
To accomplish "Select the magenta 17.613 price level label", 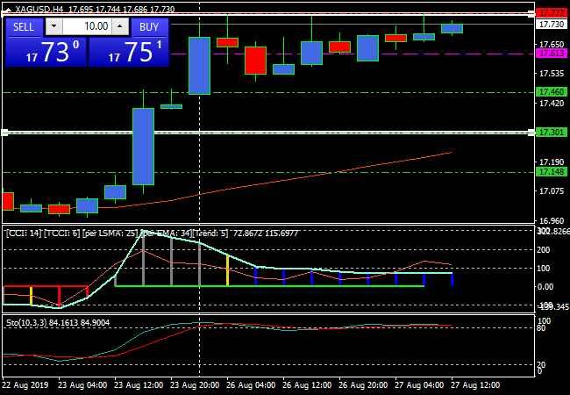I will pyautogui.click(x=552, y=54).
